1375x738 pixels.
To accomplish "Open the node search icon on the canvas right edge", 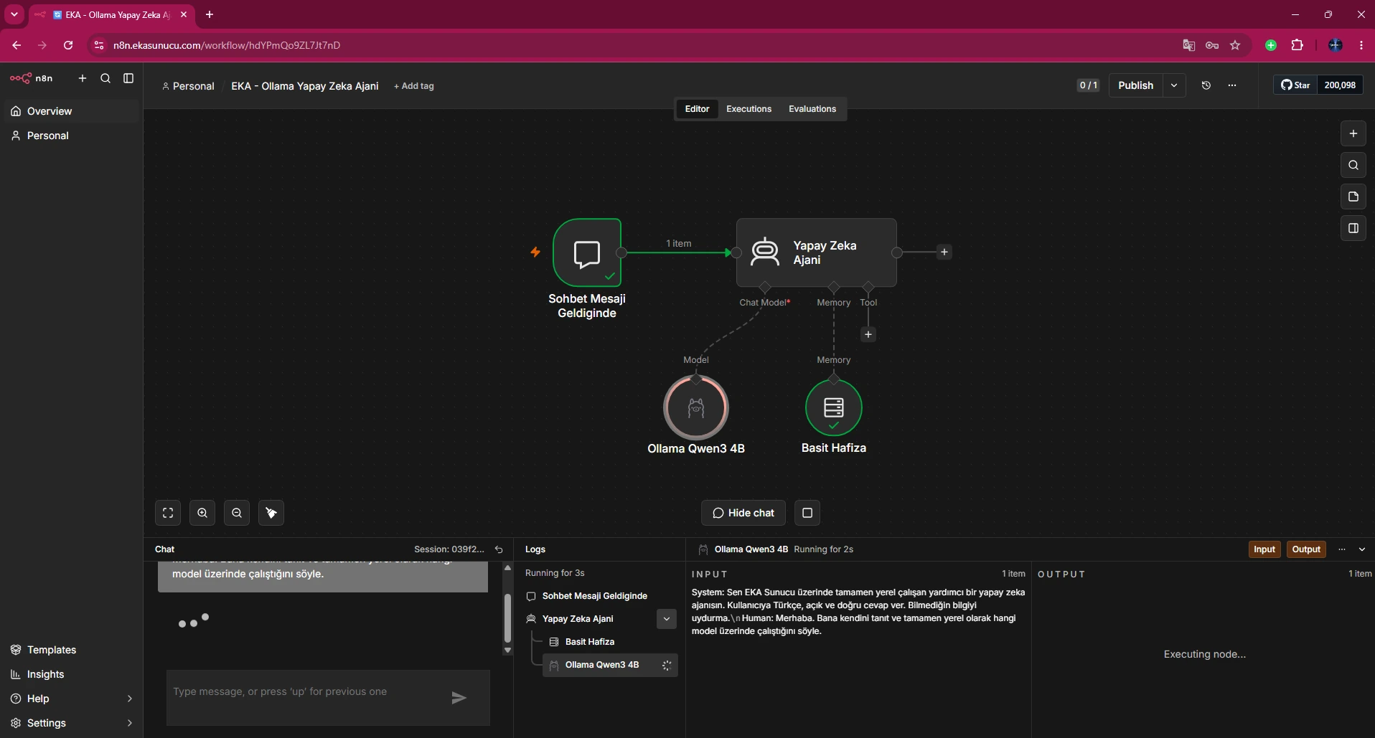I will pyautogui.click(x=1353, y=165).
